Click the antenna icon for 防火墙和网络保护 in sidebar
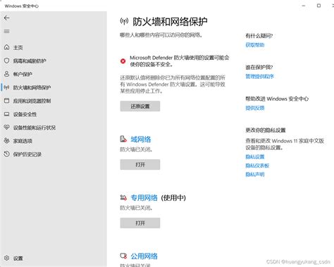 click(6, 87)
